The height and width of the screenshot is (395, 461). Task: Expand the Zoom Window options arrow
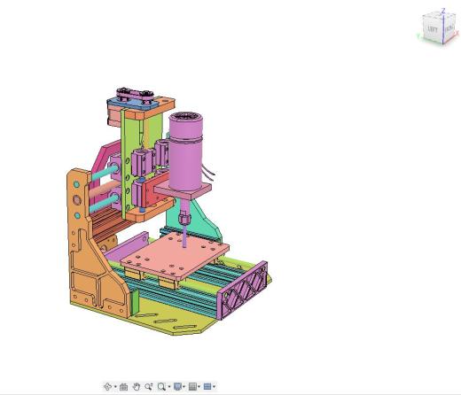click(169, 386)
